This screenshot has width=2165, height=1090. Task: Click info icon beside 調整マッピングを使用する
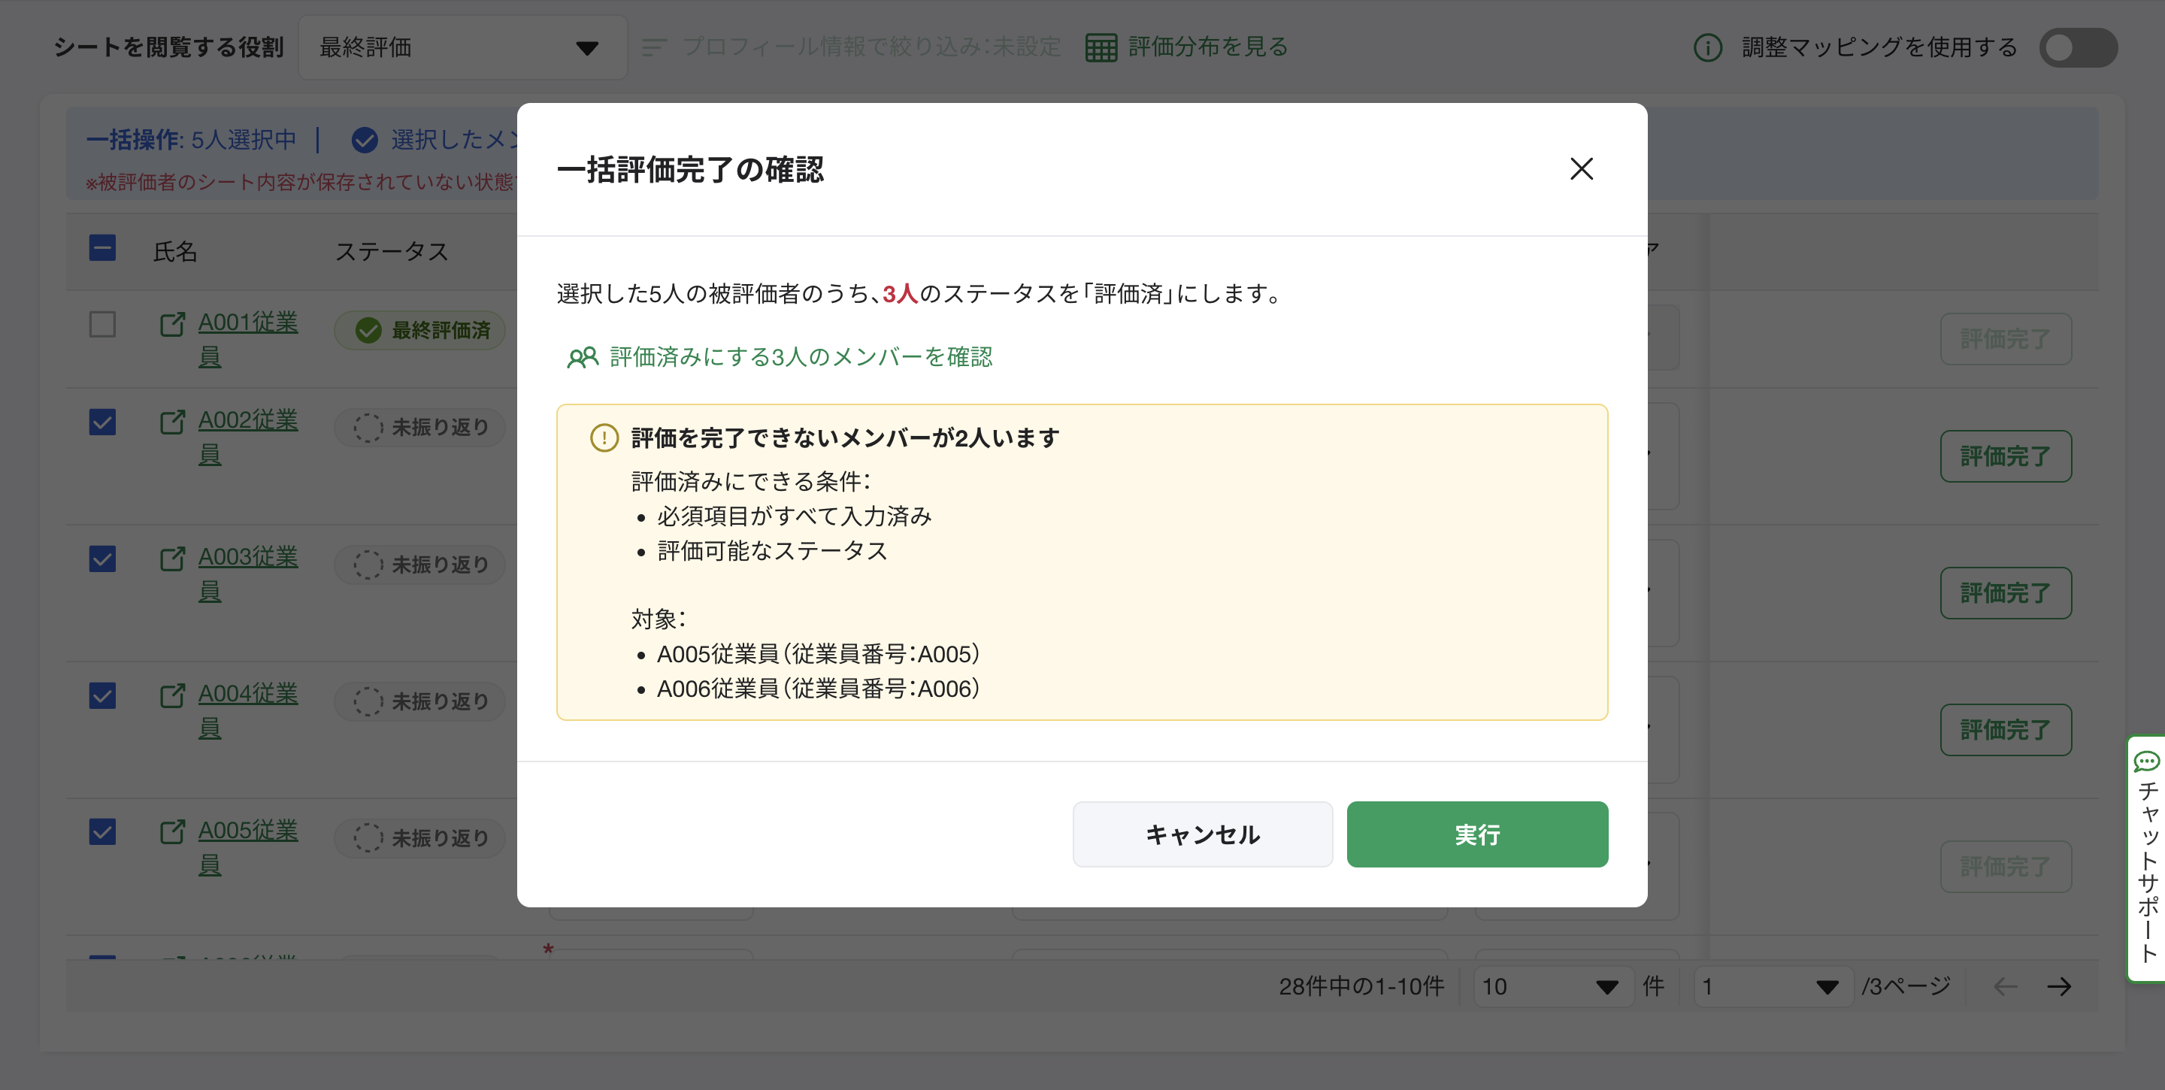click(x=1707, y=47)
